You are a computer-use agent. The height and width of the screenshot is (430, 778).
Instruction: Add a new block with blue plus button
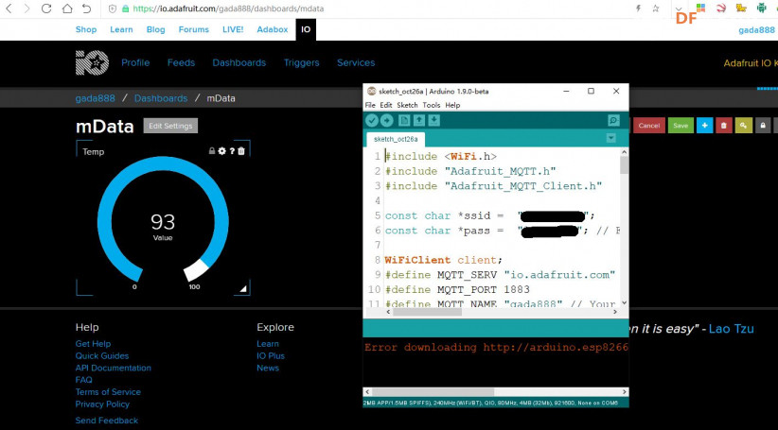click(704, 126)
